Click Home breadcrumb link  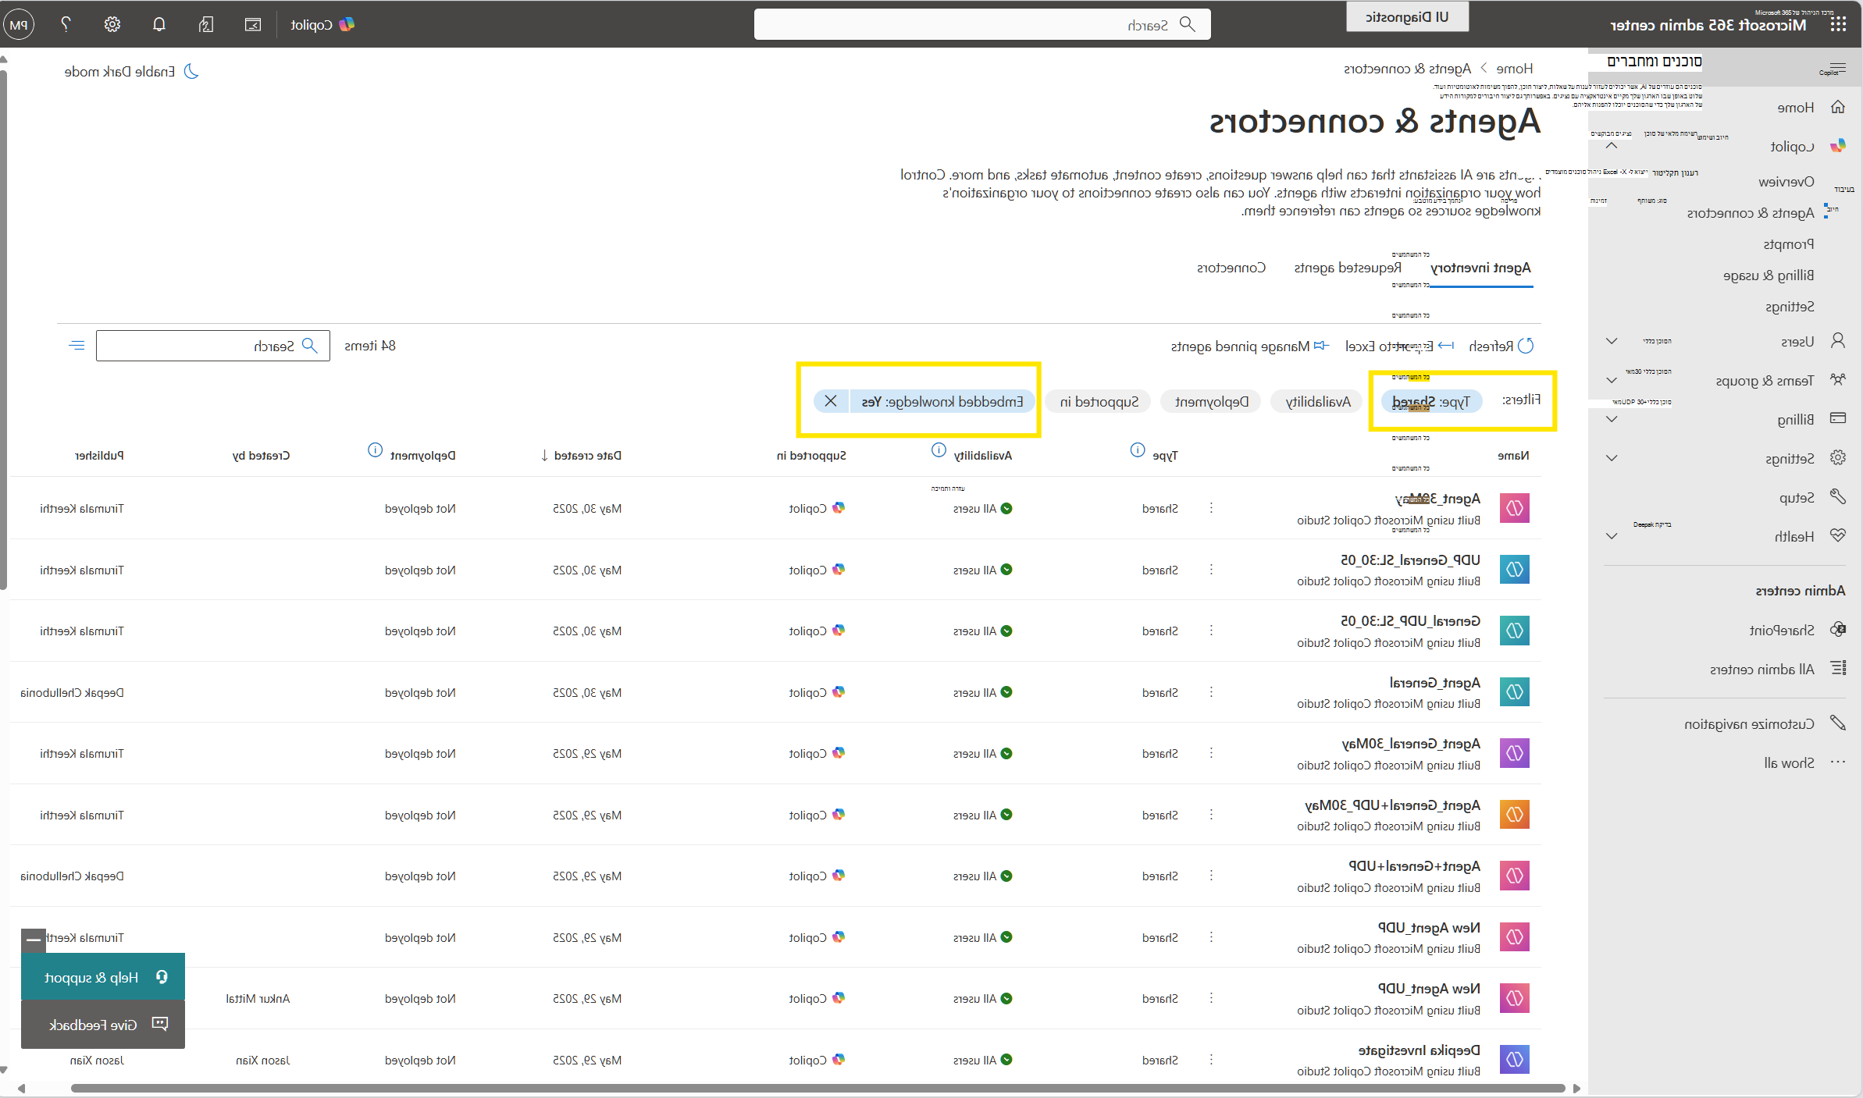[x=1514, y=69]
